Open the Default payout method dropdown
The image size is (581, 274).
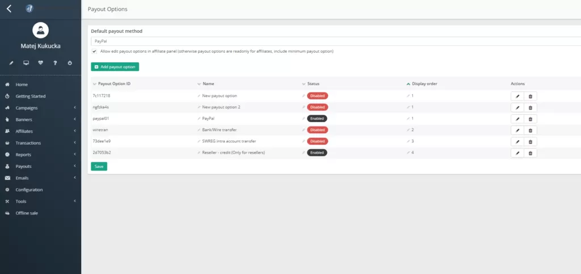point(335,41)
